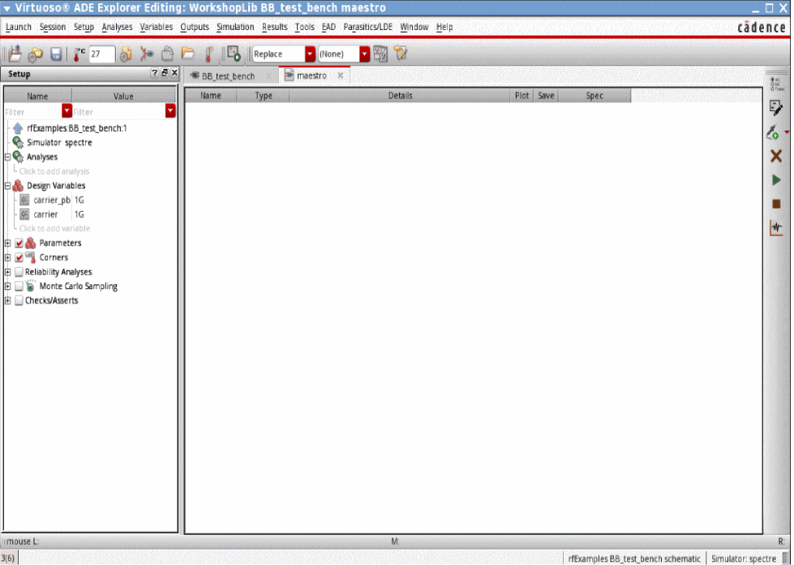
Task: Click the add probe icon with green plus
Action: tap(773, 132)
